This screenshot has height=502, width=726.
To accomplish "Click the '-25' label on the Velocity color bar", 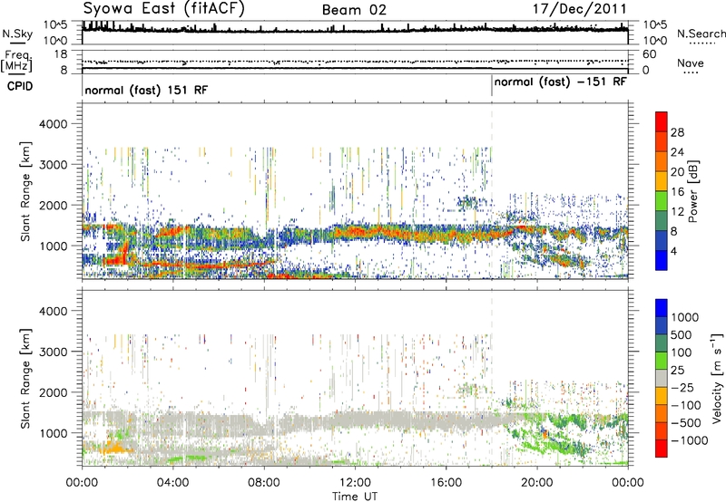I will pos(681,387).
